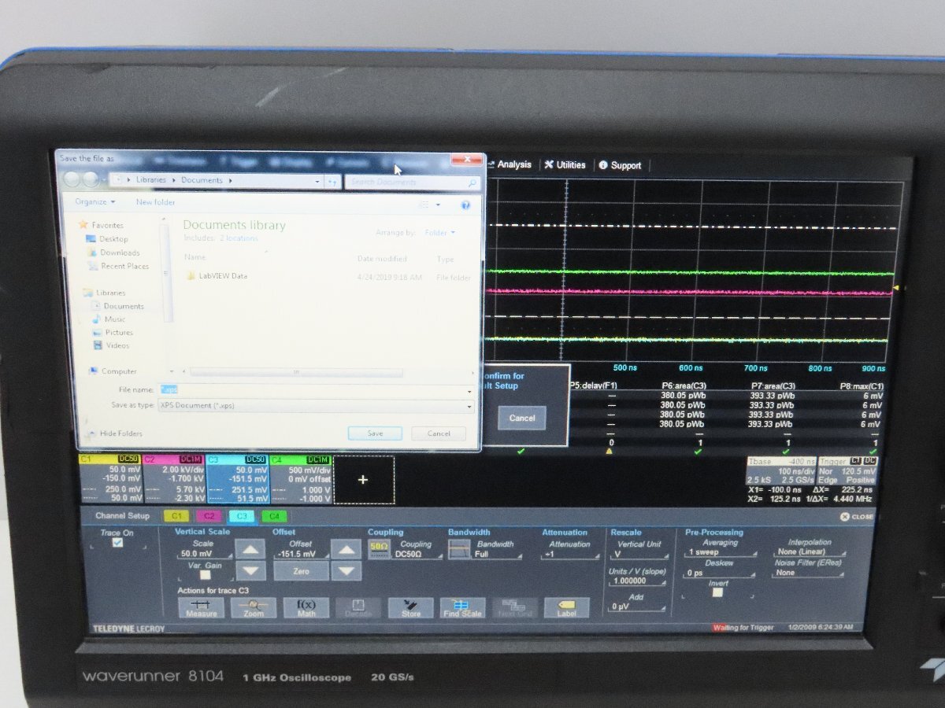Raise offset with the up arrow
945x708 pixels.
pos(346,549)
